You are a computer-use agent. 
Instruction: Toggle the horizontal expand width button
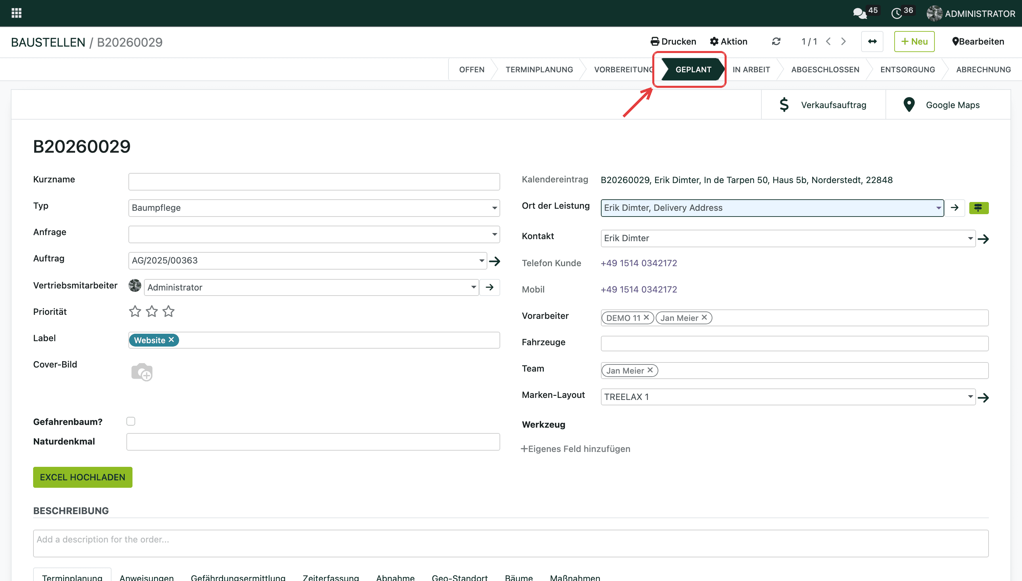point(872,42)
